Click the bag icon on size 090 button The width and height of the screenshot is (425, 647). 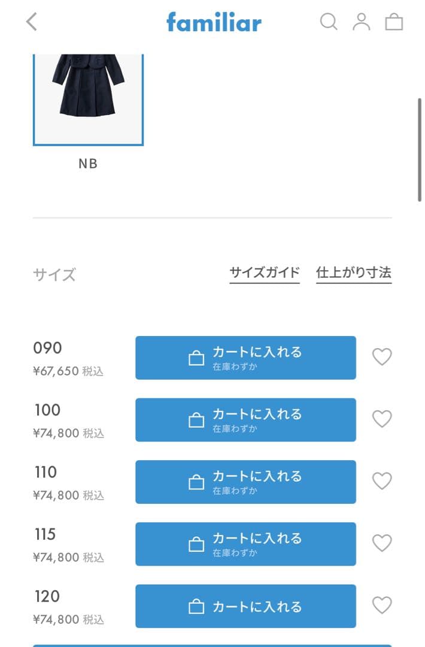196,357
